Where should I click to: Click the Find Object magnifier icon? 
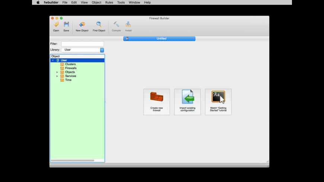[99, 25]
